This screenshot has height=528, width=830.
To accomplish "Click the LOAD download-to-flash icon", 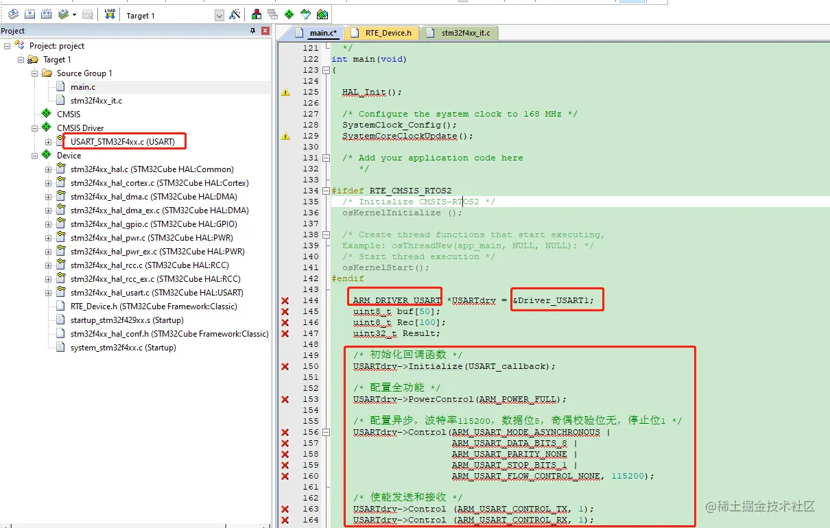I will (x=110, y=14).
